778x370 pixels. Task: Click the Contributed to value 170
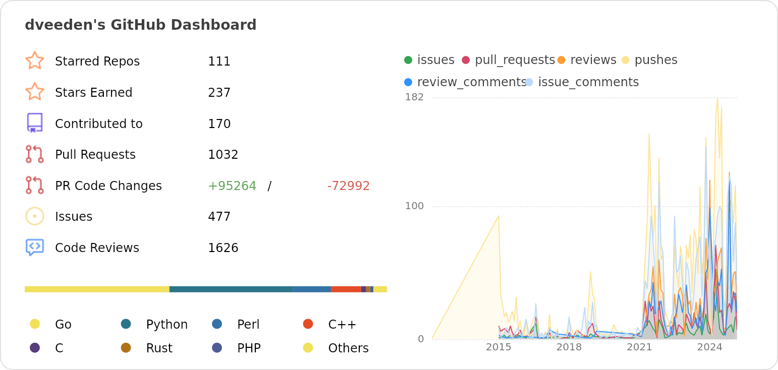(x=219, y=124)
